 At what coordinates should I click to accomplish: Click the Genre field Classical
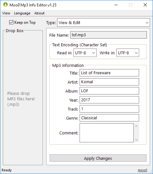(x=109, y=118)
